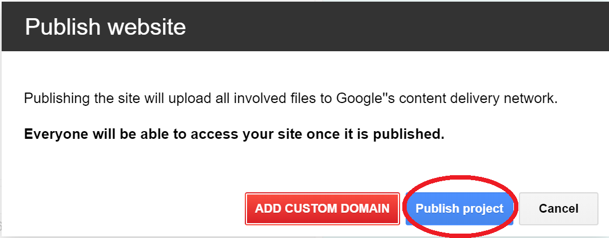
Task: Select the bold warning about everyone accessing site
Action: (x=234, y=134)
